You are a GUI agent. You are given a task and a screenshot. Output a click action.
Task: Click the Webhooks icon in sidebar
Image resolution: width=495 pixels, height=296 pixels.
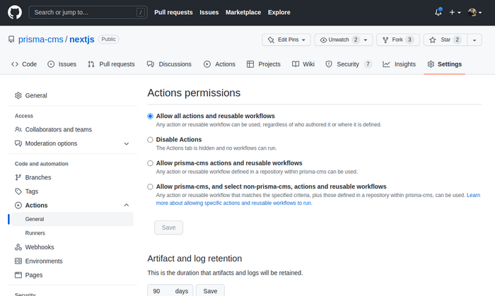pos(18,247)
